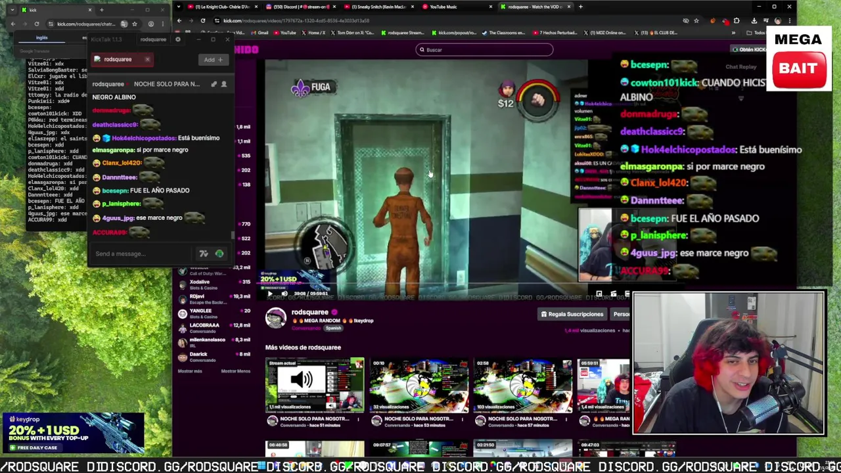Open Xodalive channel in sidebar
This screenshot has width=841, height=473.
[x=214, y=284]
